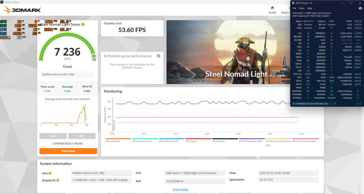Click DDR4 label in ZenTimings footer
Viewport: 364px width, 194px height.
[x=359, y=104]
